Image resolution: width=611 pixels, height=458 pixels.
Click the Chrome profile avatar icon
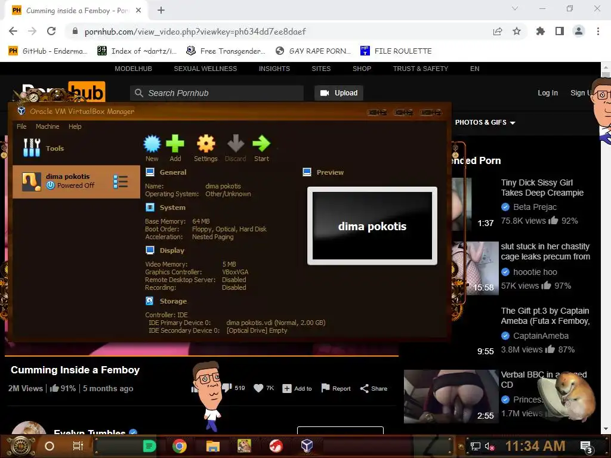(x=579, y=31)
